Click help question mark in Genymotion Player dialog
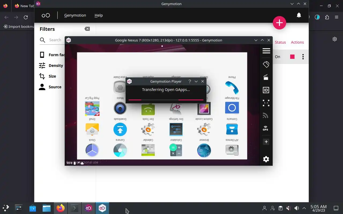The image size is (343, 214). tap(190, 81)
